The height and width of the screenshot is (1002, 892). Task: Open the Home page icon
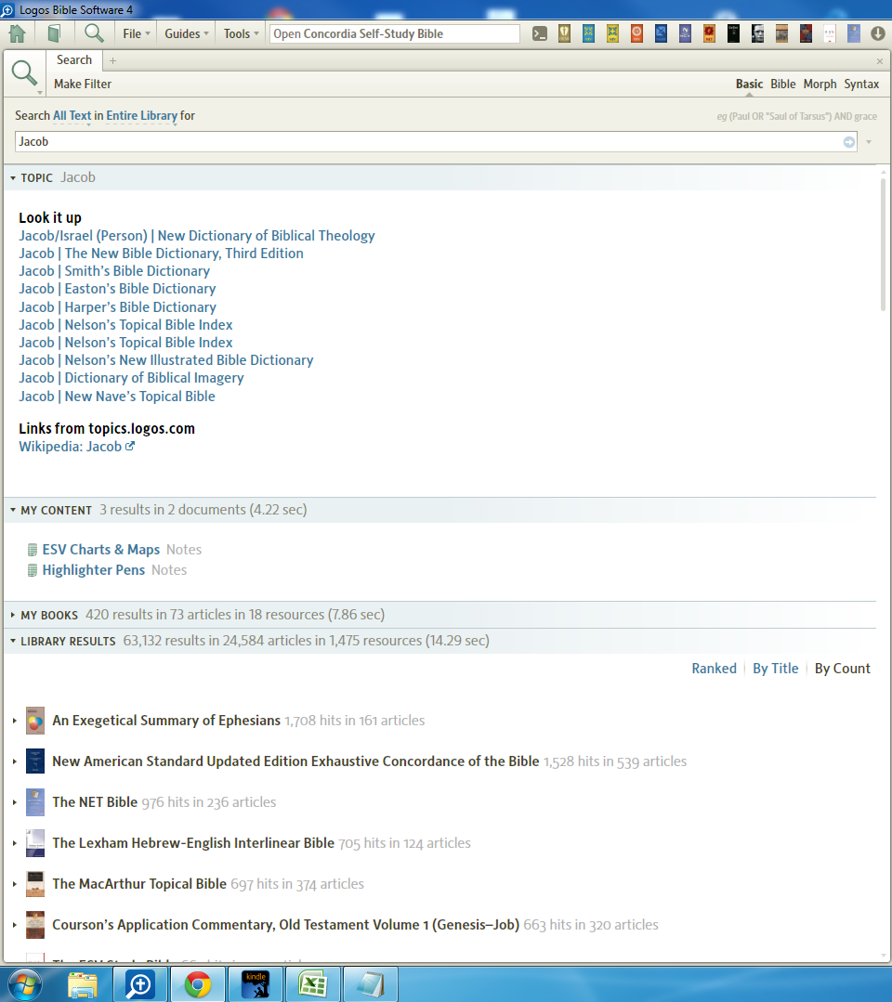(18, 33)
